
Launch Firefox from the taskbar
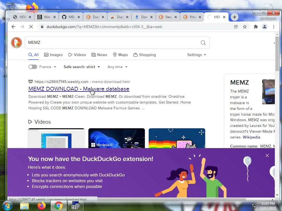pos(42,206)
